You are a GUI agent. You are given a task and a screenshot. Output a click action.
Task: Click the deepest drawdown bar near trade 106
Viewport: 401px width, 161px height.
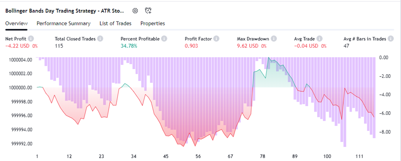coord(345,102)
